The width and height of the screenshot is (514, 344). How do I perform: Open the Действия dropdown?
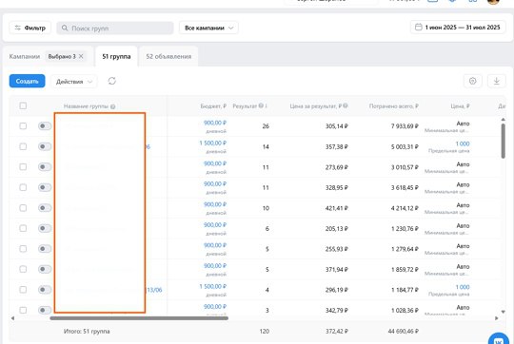click(74, 82)
